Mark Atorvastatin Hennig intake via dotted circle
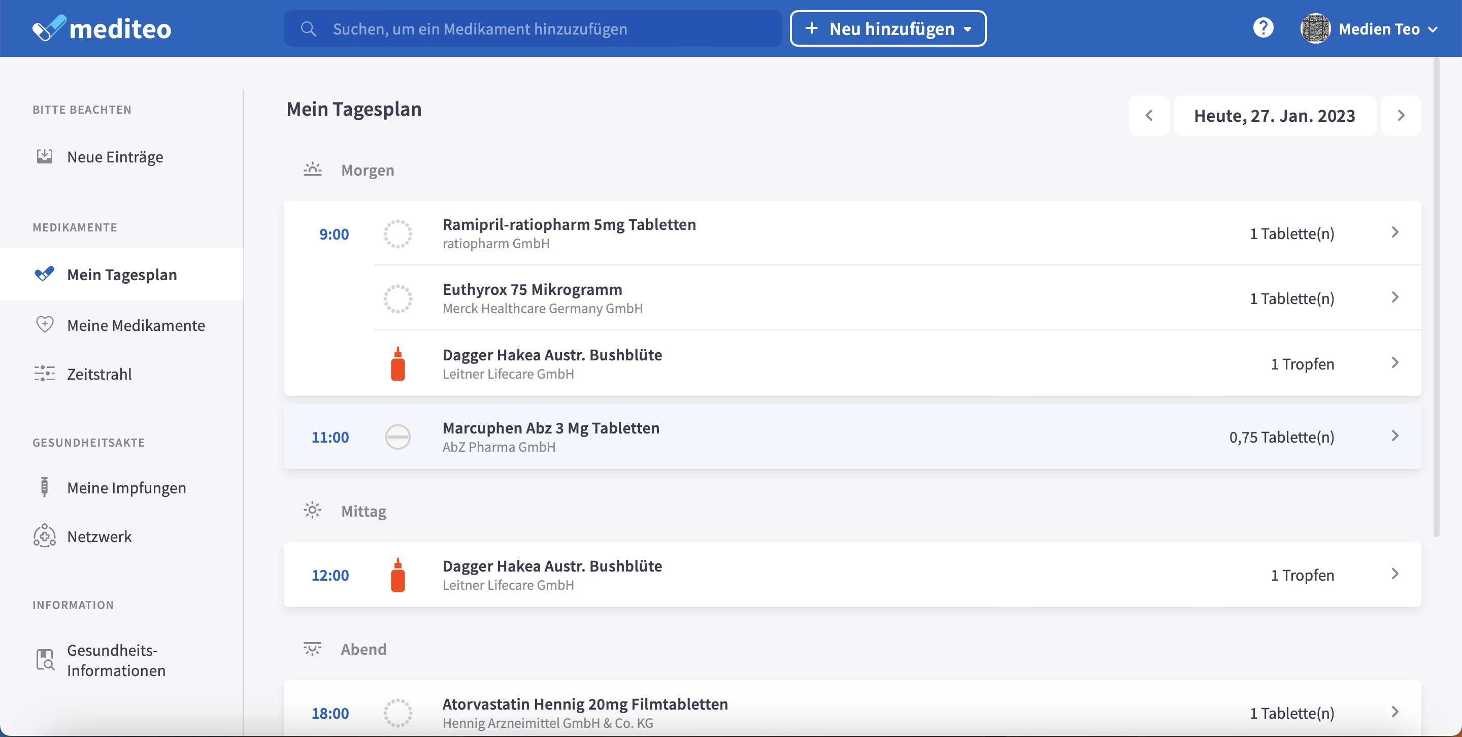 [398, 713]
